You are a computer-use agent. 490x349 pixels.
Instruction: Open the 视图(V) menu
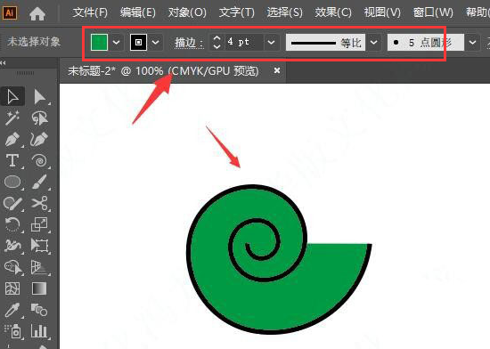(x=382, y=12)
